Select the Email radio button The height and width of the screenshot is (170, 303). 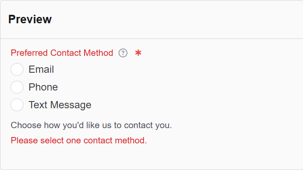pos(17,69)
